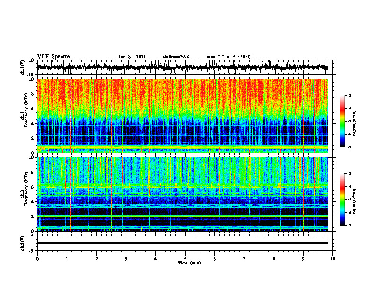Screen dimensions: 375x290
Task: Click the ch.1 color bar PSD unit label
Action: coord(355,123)
